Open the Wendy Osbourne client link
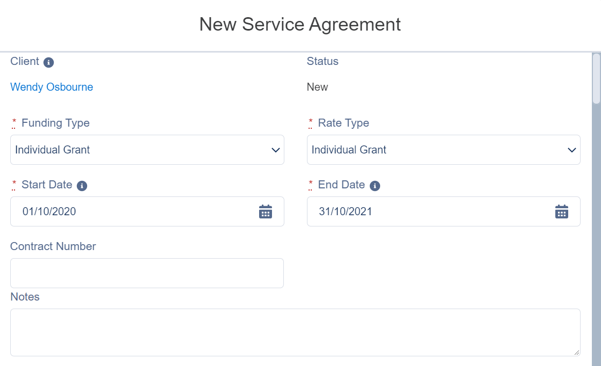This screenshot has width=601, height=366. [x=52, y=87]
